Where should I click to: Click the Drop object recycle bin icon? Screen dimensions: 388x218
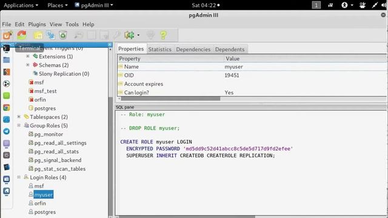coord(63,35)
